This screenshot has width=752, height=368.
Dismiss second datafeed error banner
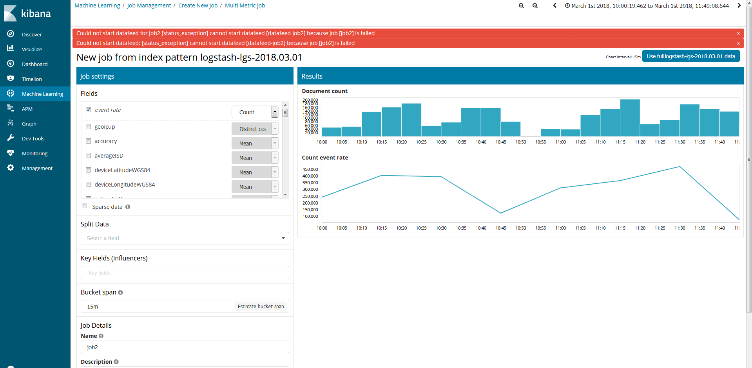(738, 43)
